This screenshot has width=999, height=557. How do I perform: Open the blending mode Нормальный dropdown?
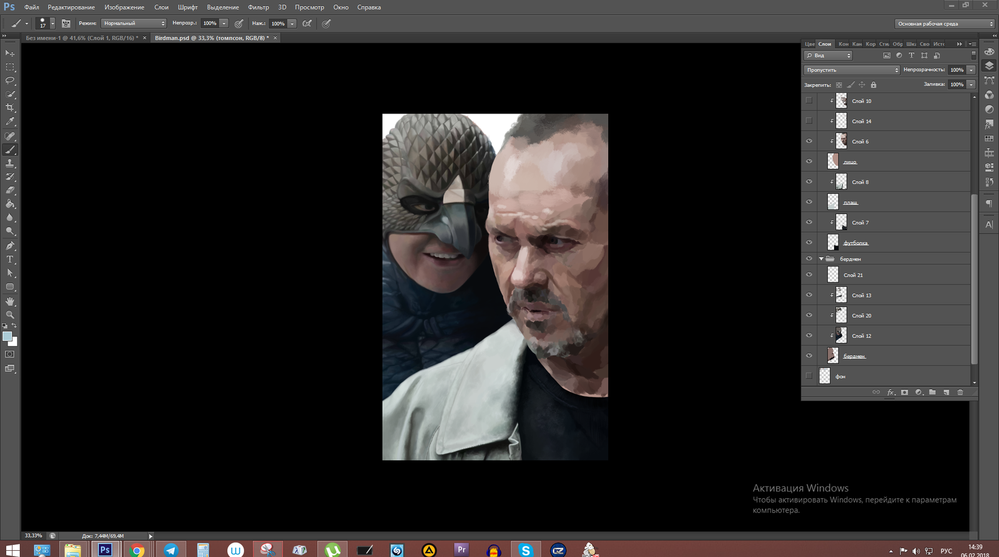[x=134, y=23]
